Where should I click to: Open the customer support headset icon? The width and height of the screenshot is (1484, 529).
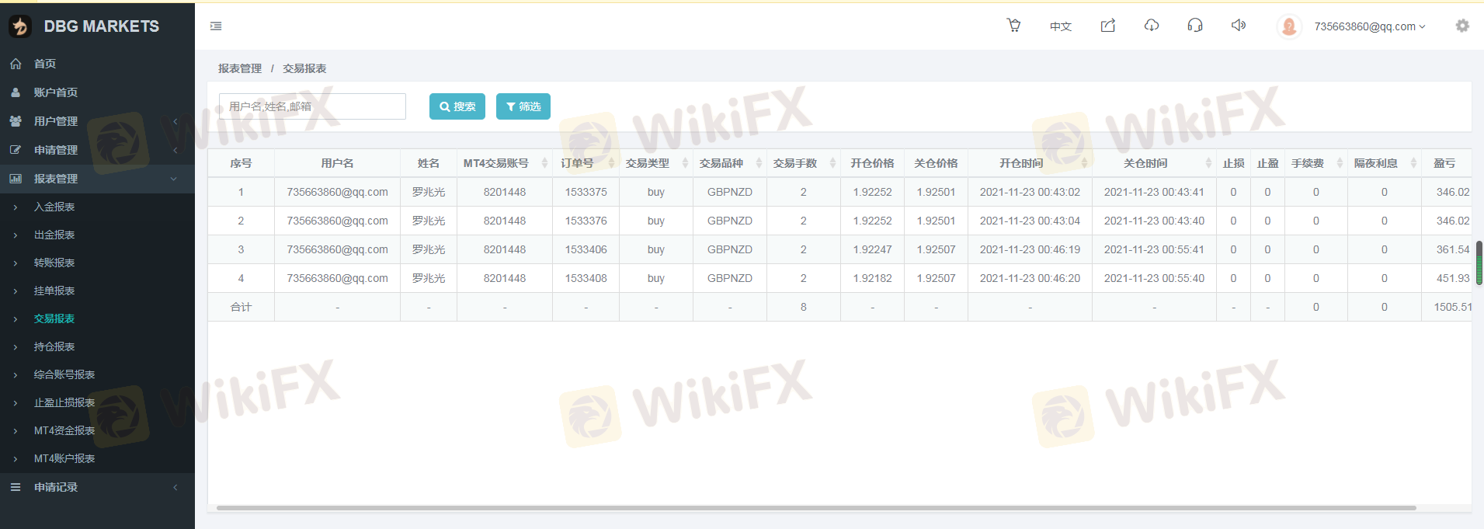(1195, 26)
